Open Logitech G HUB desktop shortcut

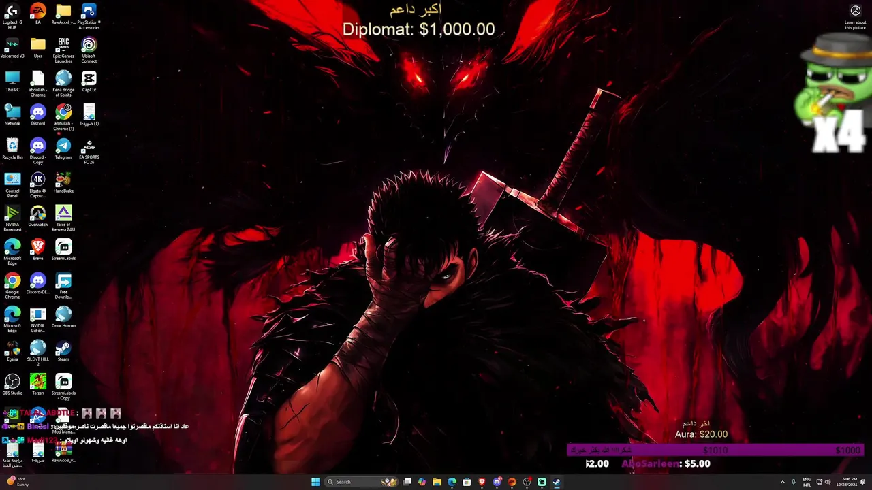click(12, 16)
